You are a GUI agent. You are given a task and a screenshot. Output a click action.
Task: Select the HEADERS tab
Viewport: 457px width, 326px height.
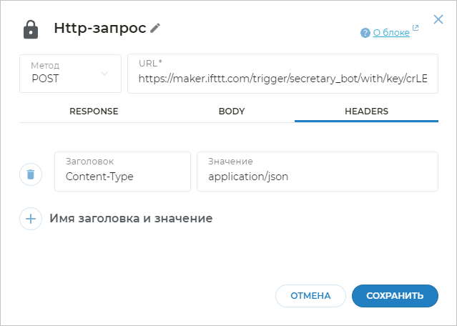click(x=366, y=112)
